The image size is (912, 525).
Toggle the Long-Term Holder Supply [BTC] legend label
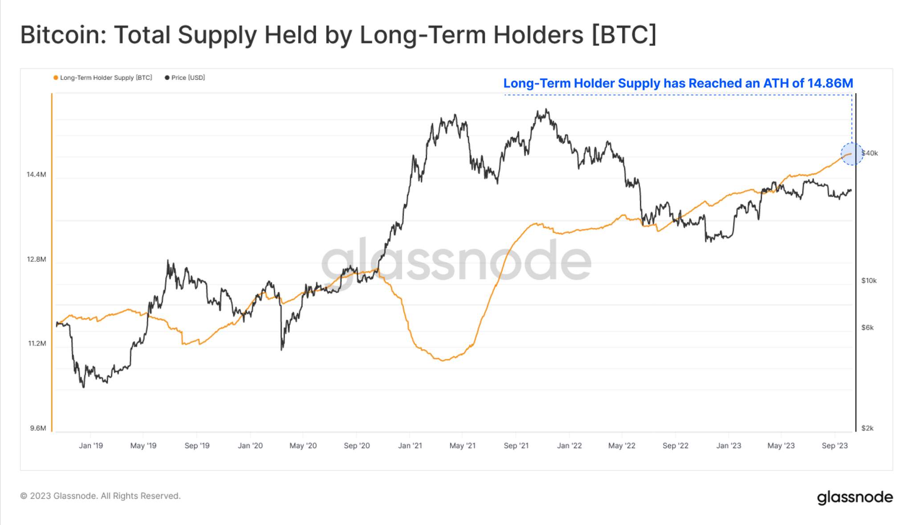click(x=106, y=77)
